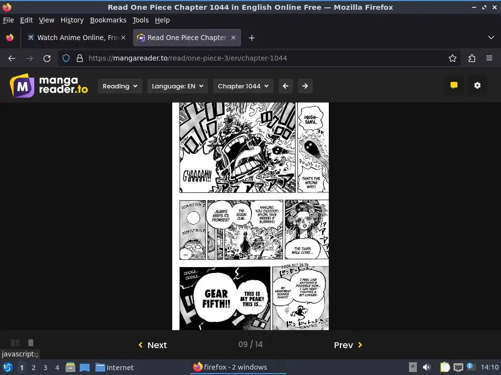Image resolution: width=501 pixels, height=375 pixels.
Task: Reload the current page
Action: coord(47,59)
